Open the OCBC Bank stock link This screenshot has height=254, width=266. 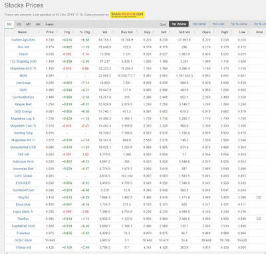(23, 240)
